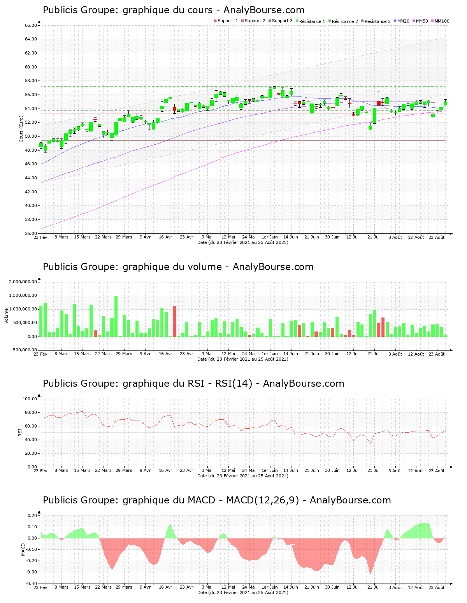Click the 0.20 MACD axis value
The height and width of the screenshot is (603, 467).
click(32, 515)
